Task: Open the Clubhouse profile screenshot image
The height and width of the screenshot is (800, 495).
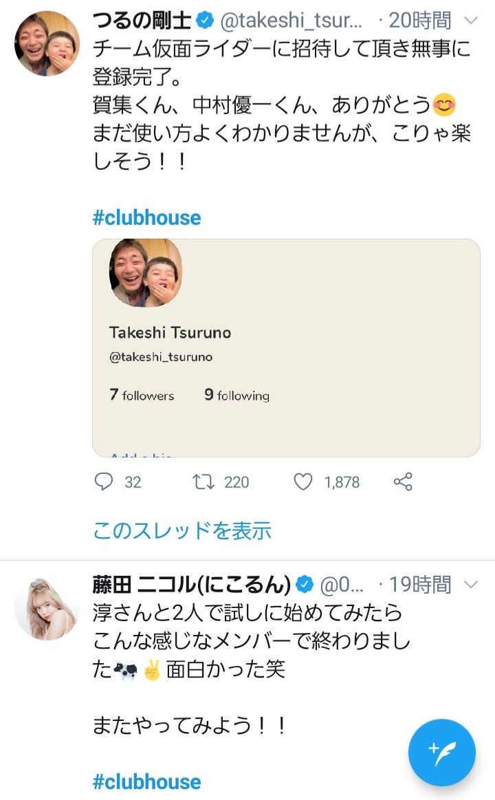Action: (x=286, y=347)
